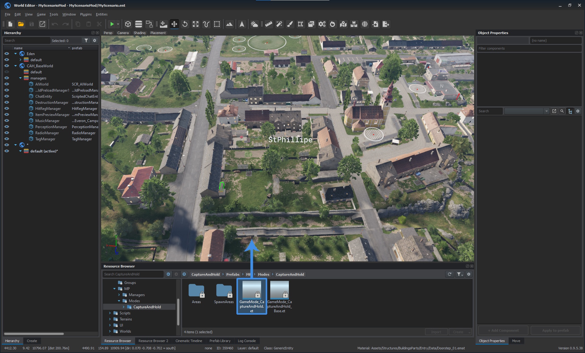Select the Move tool in toolbar
The image size is (585, 353).
click(174, 24)
